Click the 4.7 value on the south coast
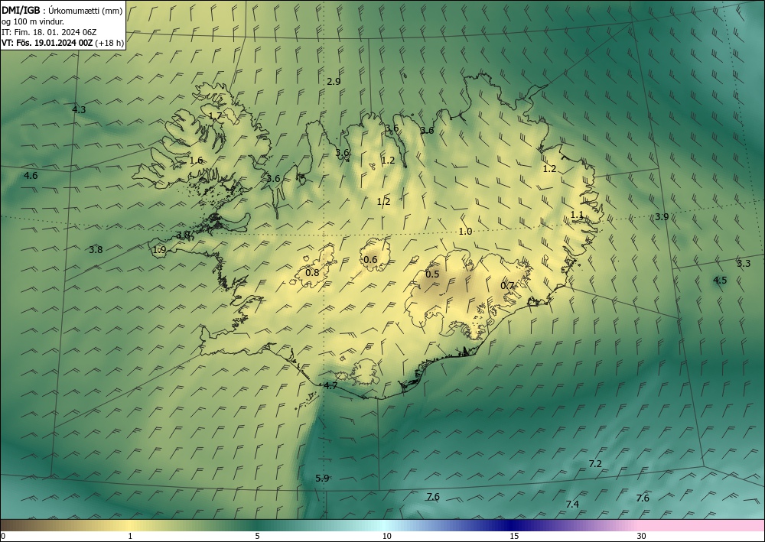The image size is (765, 542). pos(330,386)
